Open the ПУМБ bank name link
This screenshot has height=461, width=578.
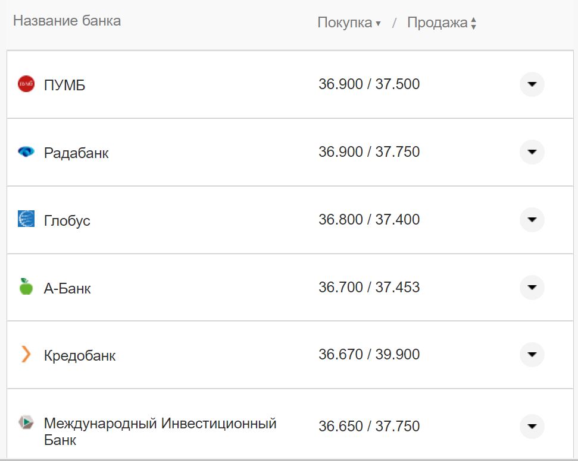[x=64, y=86]
